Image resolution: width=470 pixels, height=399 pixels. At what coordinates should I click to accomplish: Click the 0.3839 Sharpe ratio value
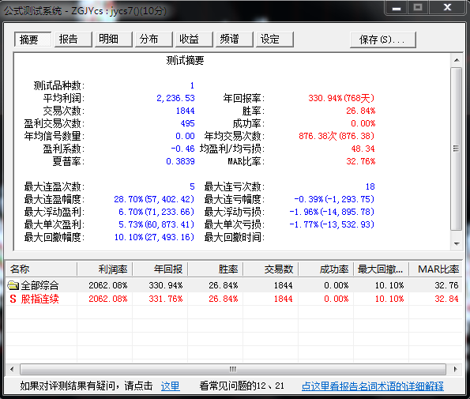click(180, 161)
